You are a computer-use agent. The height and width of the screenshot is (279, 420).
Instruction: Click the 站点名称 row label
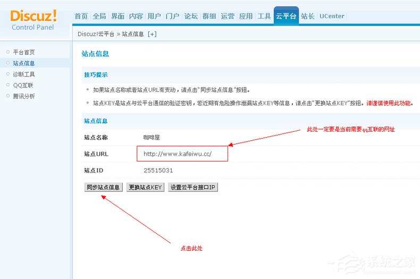[x=96, y=137]
